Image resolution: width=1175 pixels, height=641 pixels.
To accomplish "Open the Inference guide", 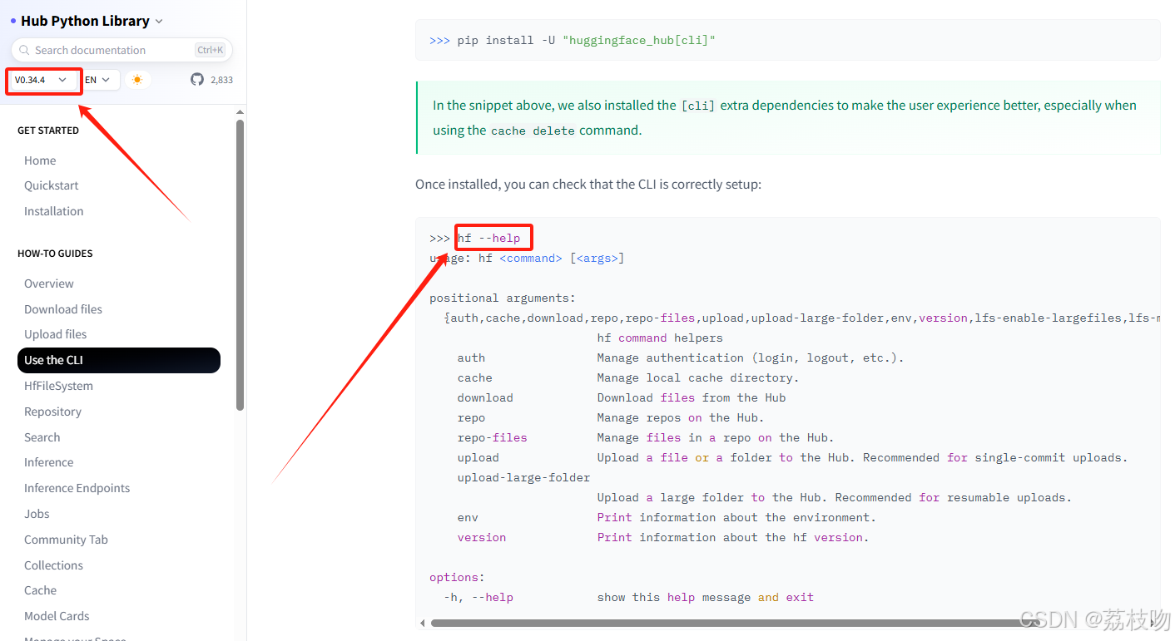I will (x=49, y=462).
